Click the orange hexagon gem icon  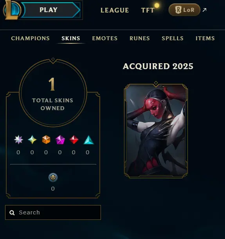pos(46,140)
